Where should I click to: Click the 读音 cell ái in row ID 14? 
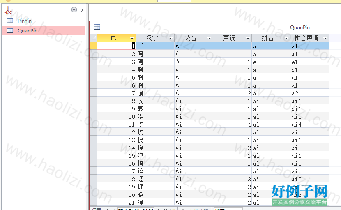click(194, 148)
